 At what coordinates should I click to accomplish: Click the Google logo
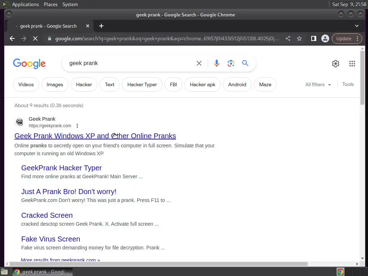click(x=29, y=64)
